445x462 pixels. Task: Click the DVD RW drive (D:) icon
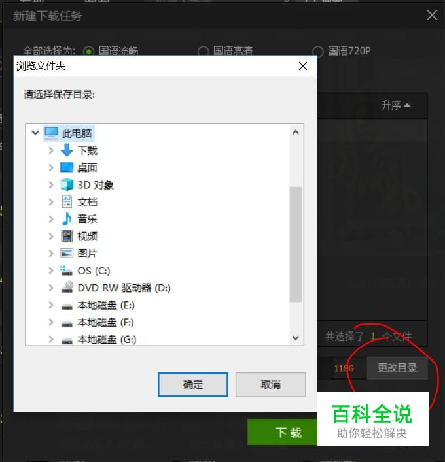[x=67, y=288]
